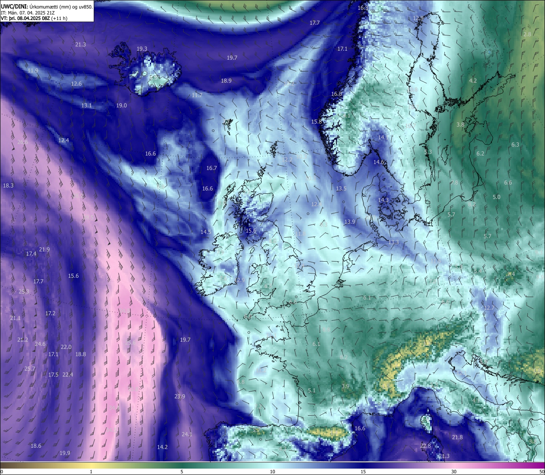
Task: Click the 14.2 value at the bottom
Action: [162, 447]
